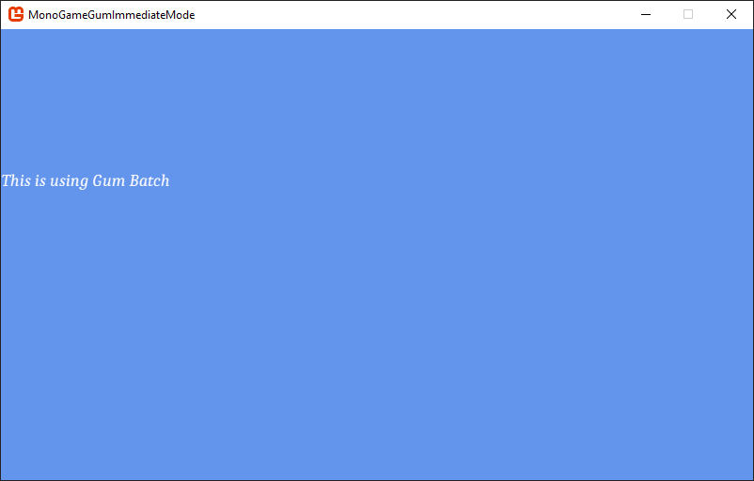The image size is (754, 481).
Task: Click the greyed-out maximize button
Action: 688,14
